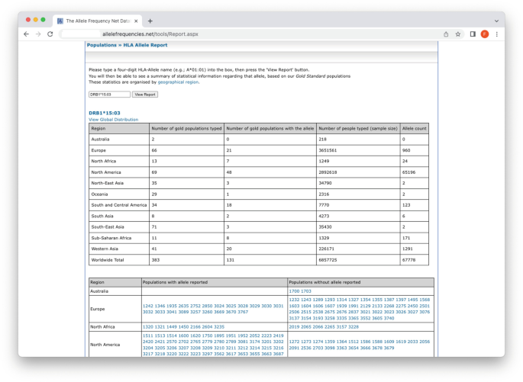Click the HLA allele name text box
523x382 pixels.
(x=109, y=95)
